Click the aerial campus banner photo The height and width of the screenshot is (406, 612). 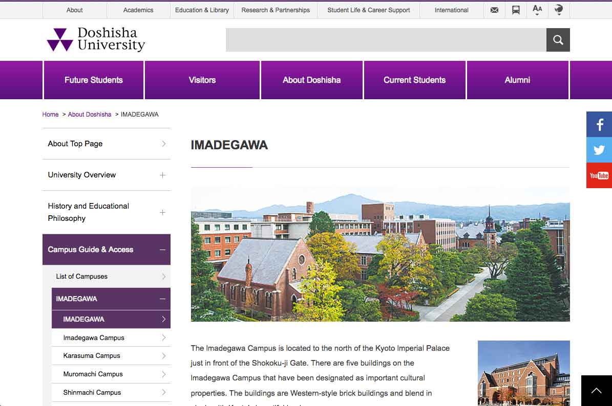(x=380, y=254)
